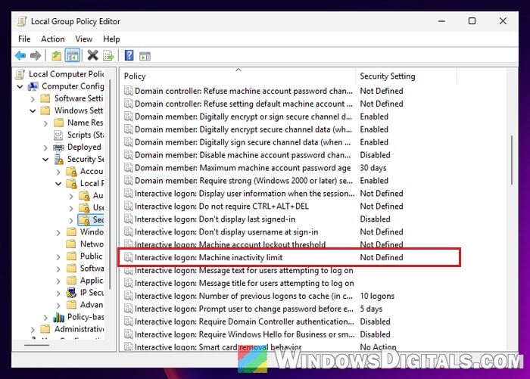
Task: Click the Administrative Templates folder icon
Action: click(x=45, y=328)
